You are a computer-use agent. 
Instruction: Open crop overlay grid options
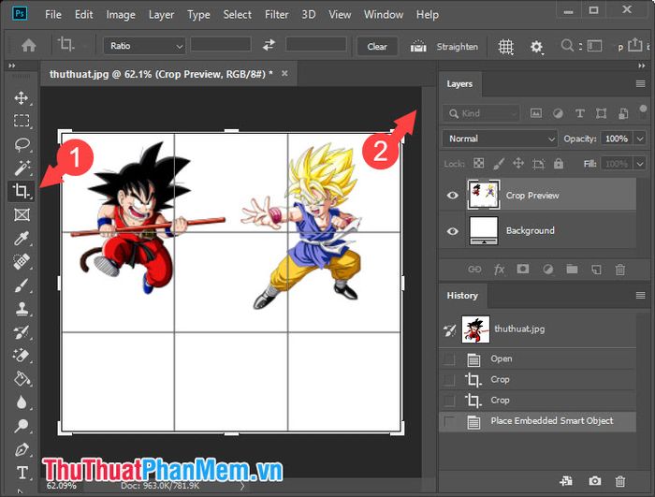(506, 47)
